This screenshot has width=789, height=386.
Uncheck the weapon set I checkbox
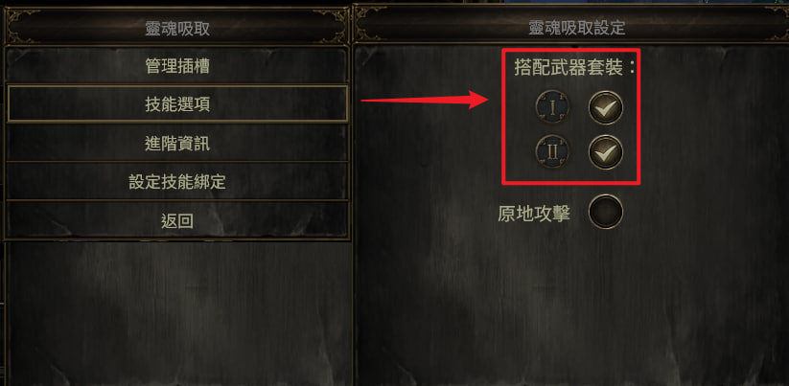click(606, 107)
